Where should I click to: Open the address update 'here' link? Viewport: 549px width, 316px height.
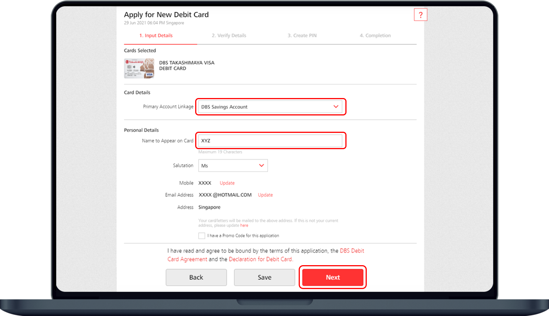point(244,225)
